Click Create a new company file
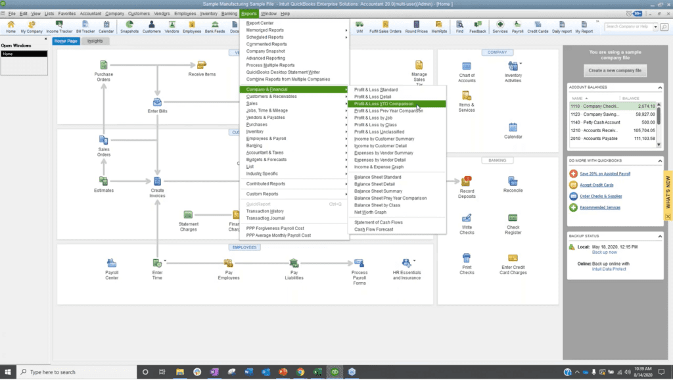The width and height of the screenshot is (673, 380). (615, 70)
